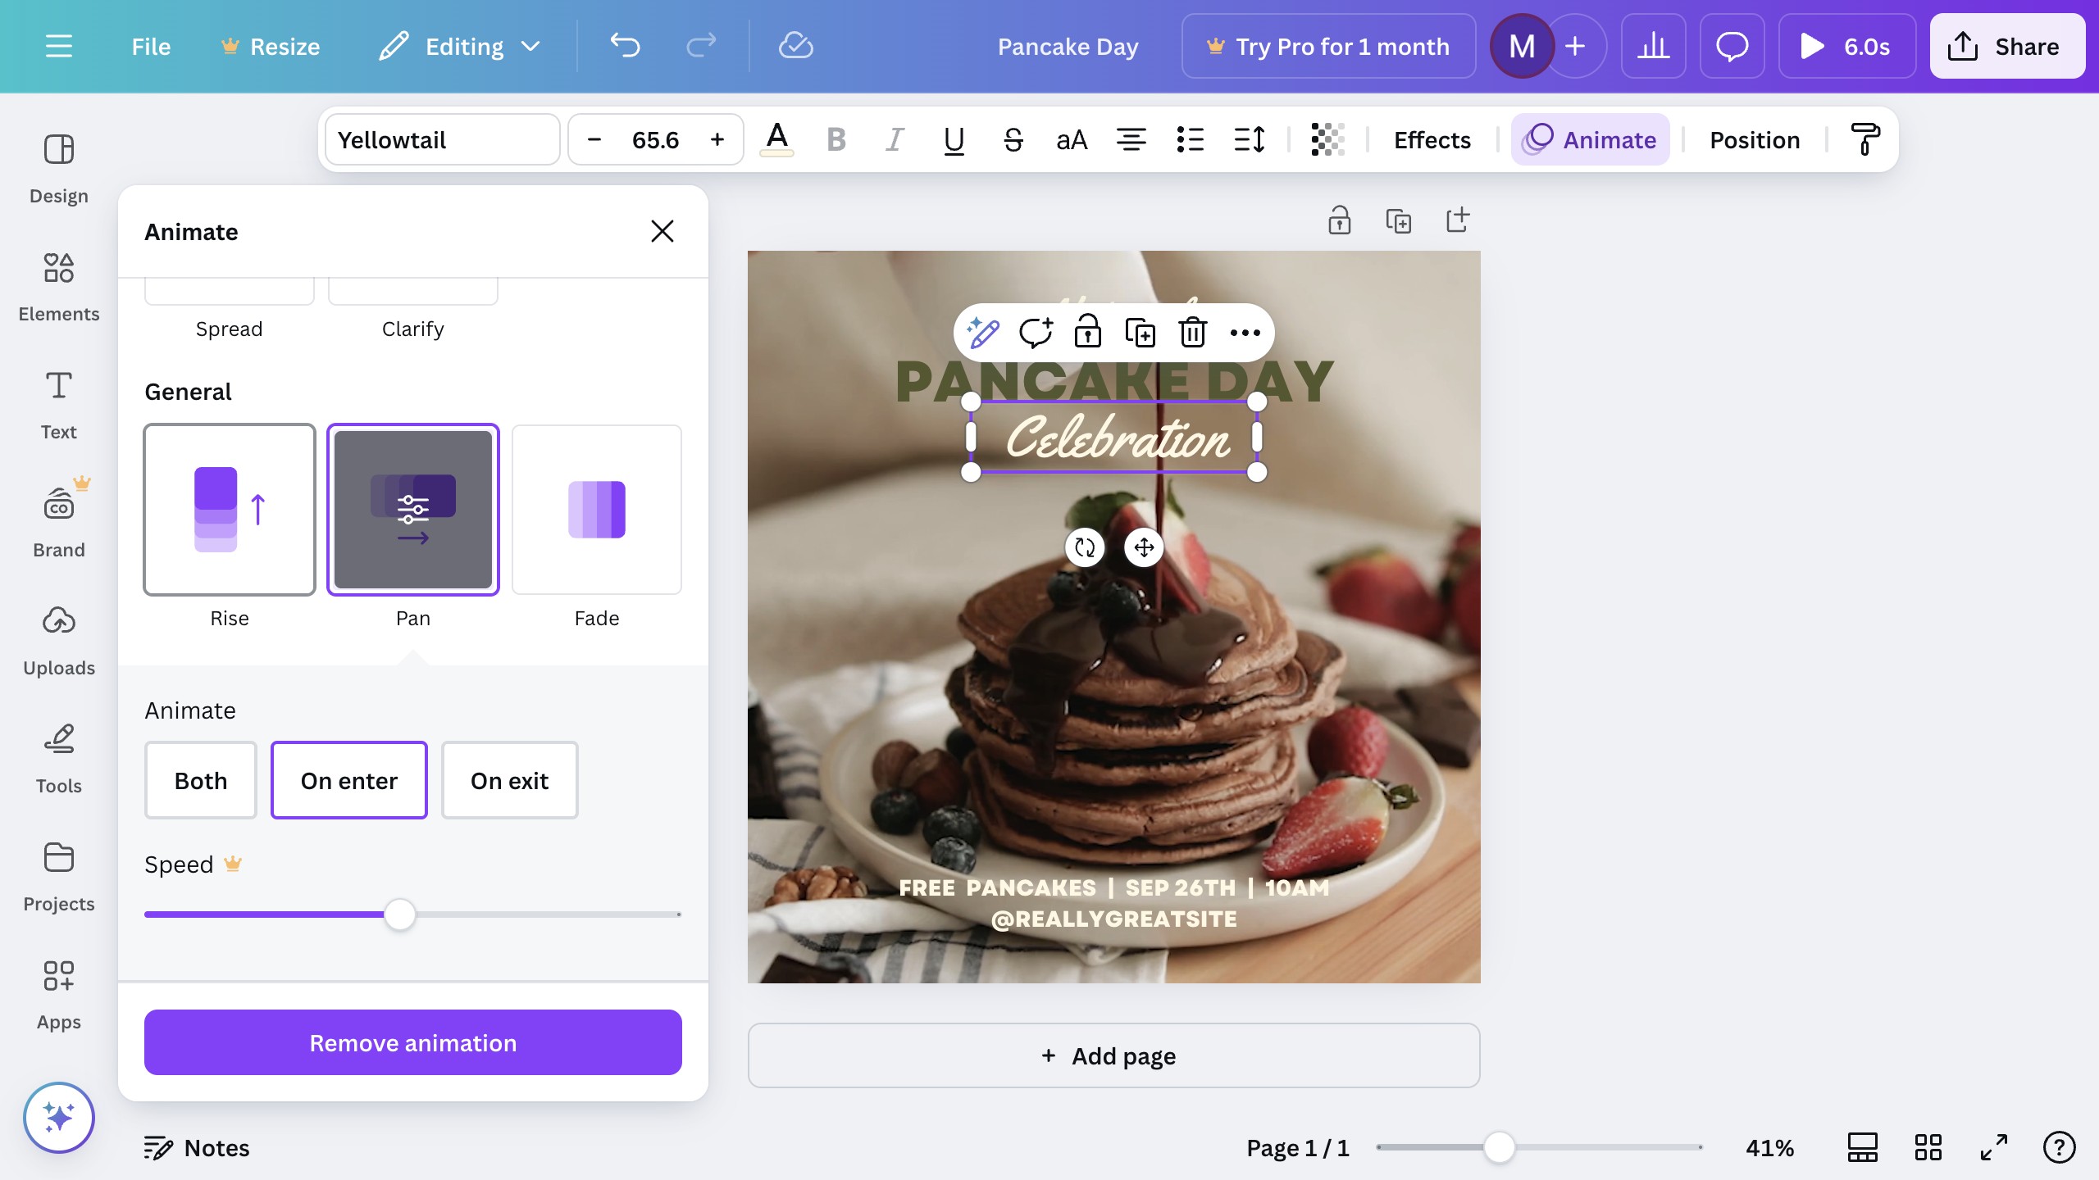Screen dimensions: 2099x1180
Task: Open the M user avatar
Action: coord(1522,46)
